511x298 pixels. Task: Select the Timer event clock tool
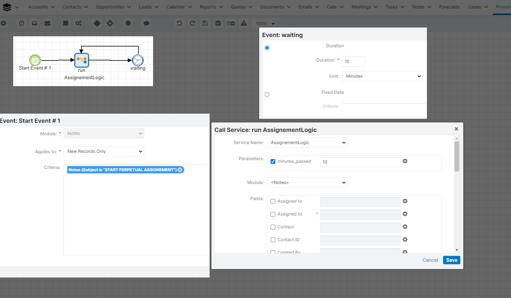22,23
